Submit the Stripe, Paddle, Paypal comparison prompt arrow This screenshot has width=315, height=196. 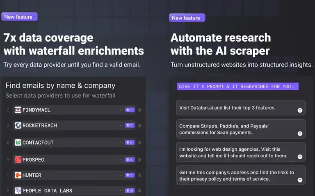[x=300, y=134]
